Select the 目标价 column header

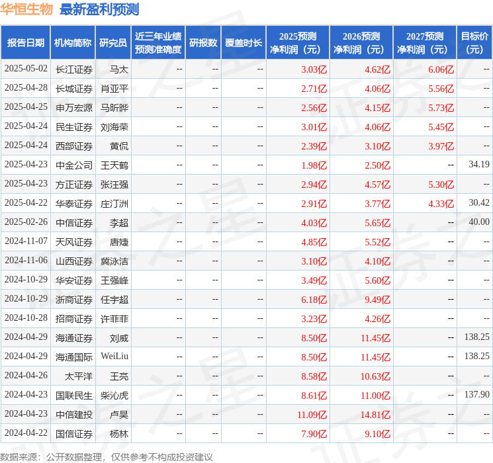[x=474, y=42]
